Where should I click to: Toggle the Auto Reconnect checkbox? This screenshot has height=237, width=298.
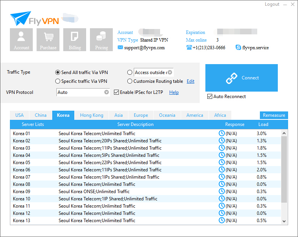coord(210,97)
